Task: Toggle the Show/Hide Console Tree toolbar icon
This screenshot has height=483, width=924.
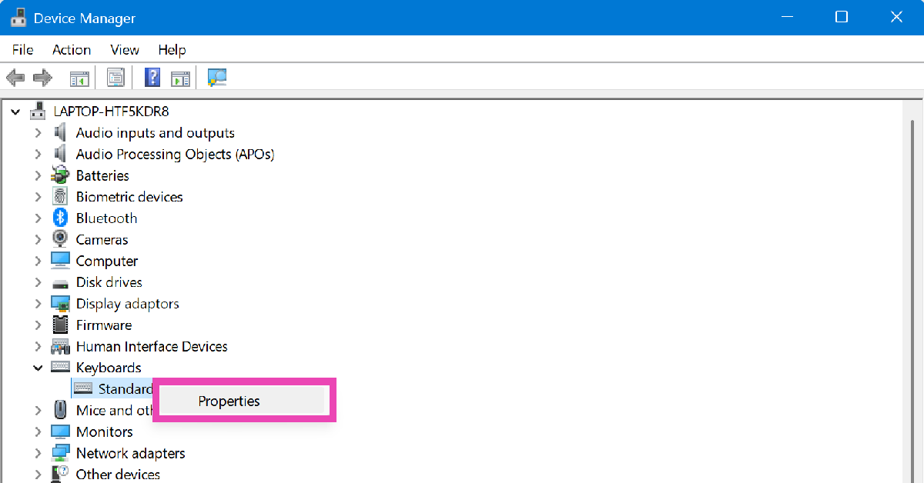Action: pos(79,78)
